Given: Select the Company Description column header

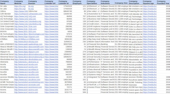Looking at the screenshot, I should coord(135,2).
